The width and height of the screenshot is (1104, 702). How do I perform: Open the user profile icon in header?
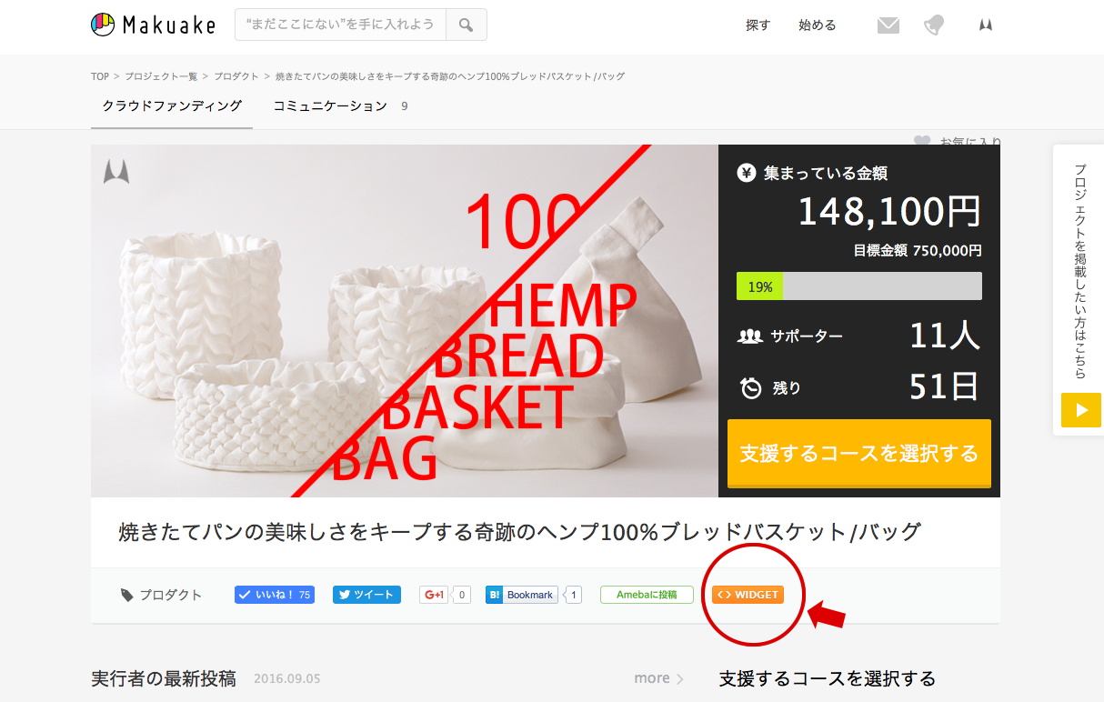coord(985,25)
